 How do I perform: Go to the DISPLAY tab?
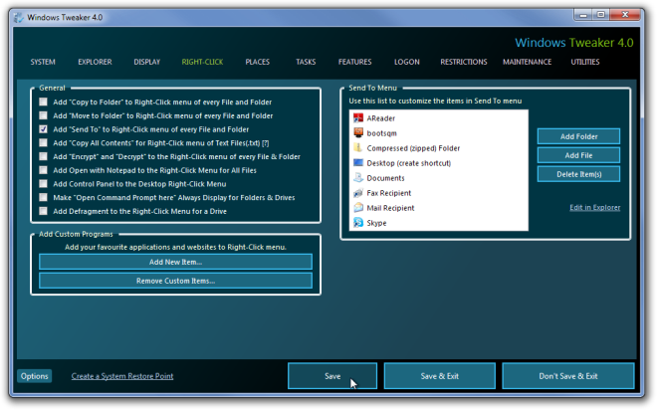[147, 62]
